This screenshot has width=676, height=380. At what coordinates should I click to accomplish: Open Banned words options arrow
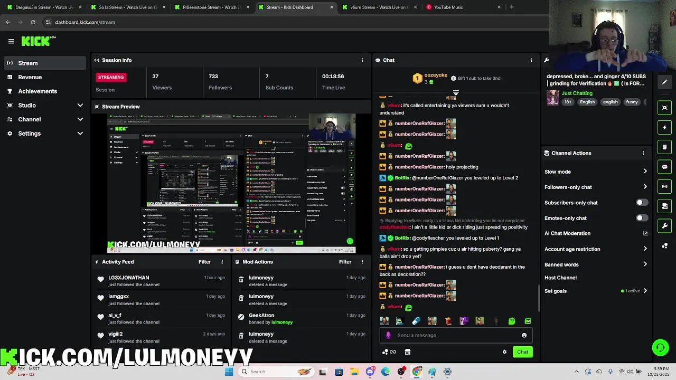[645, 264]
